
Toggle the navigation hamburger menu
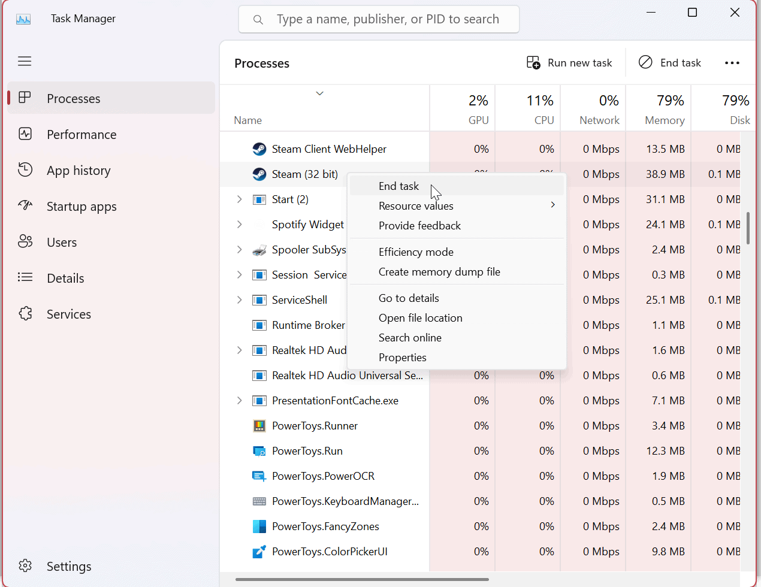tap(25, 60)
